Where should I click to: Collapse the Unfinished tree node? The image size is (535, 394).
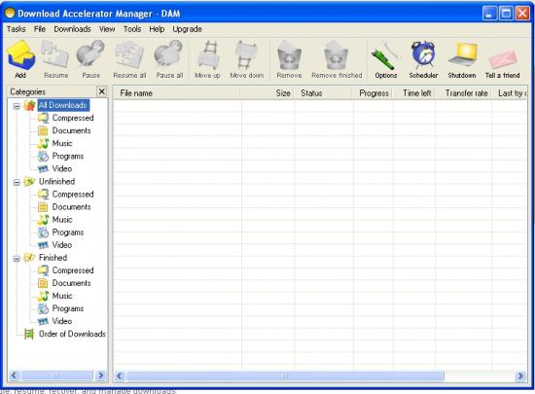[17, 183]
